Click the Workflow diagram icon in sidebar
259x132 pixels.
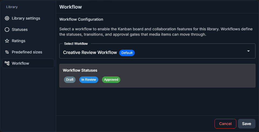(7, 63)
